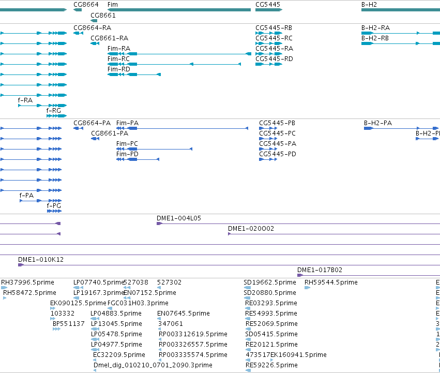Click the 527038 feature label
Viewport: 440px width, 373px height.
tap(136, 282)
